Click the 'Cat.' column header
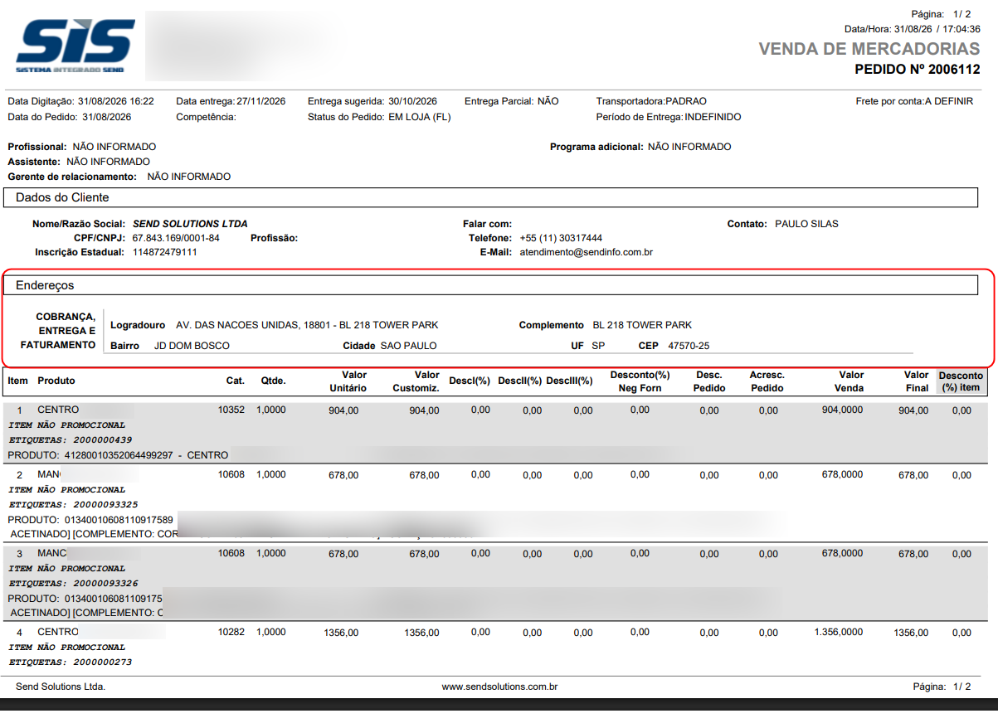The width and height of the screenshot is (998, 728). click(x=236, y=381)
